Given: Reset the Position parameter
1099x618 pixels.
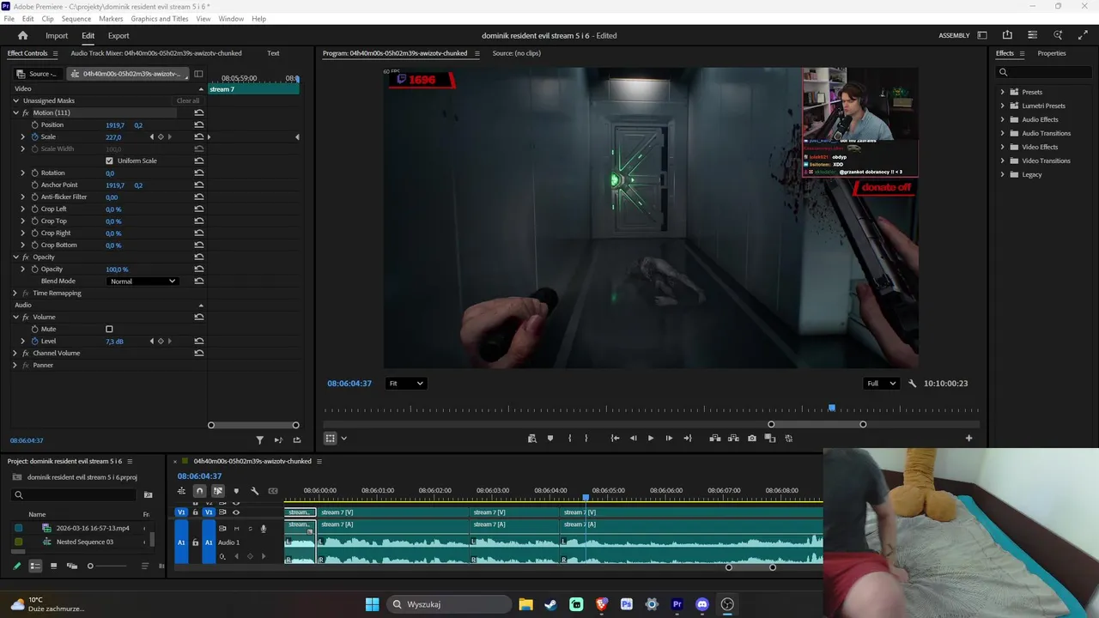Looking at the screenshot, I should pyautogui.click(x=199, y=125).
